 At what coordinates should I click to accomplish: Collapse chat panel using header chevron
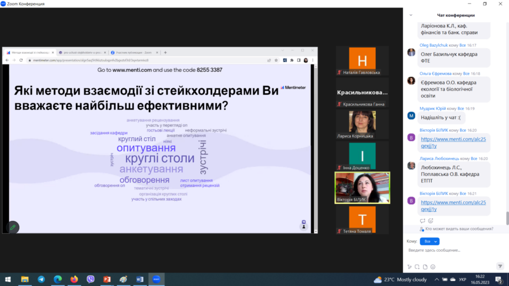pos(411,15)
